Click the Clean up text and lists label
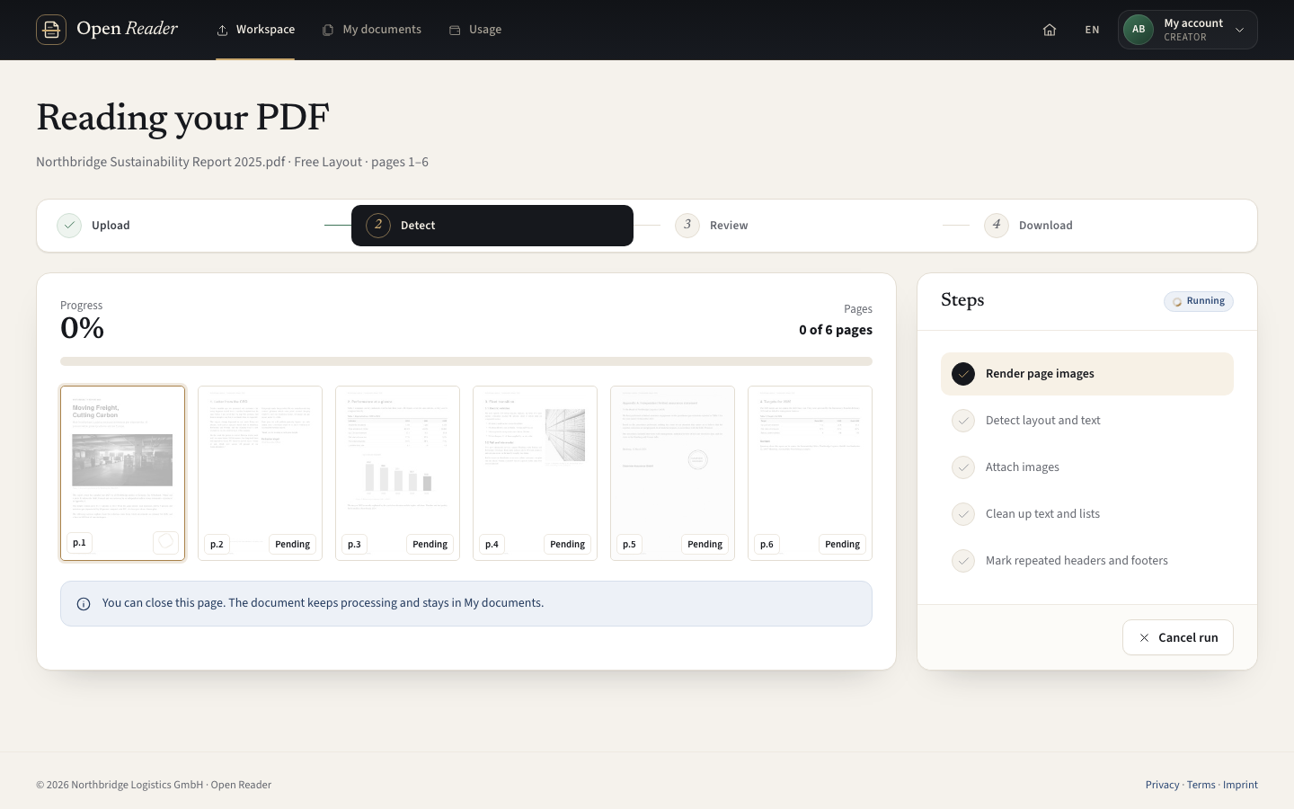The image size is (1294, 809). [x=1042, y=514]
